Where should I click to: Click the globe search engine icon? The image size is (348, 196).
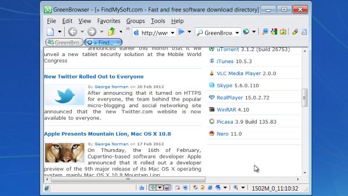click(x=246, y=32)
